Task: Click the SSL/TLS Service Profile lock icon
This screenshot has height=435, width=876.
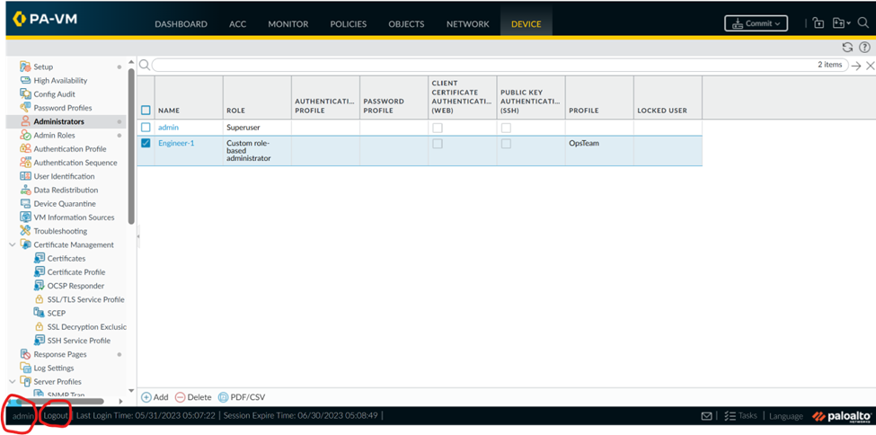Action: point(40,299)
